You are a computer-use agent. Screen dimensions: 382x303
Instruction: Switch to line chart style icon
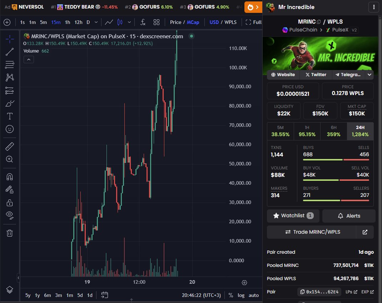109,23
